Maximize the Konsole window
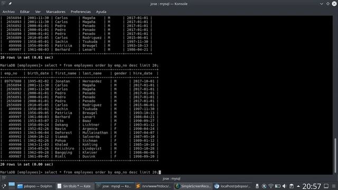 coord(328,4)
